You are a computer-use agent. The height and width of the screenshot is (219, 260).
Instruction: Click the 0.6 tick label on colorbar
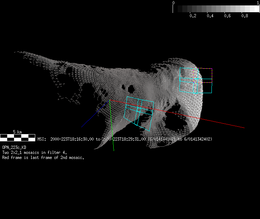227,16
